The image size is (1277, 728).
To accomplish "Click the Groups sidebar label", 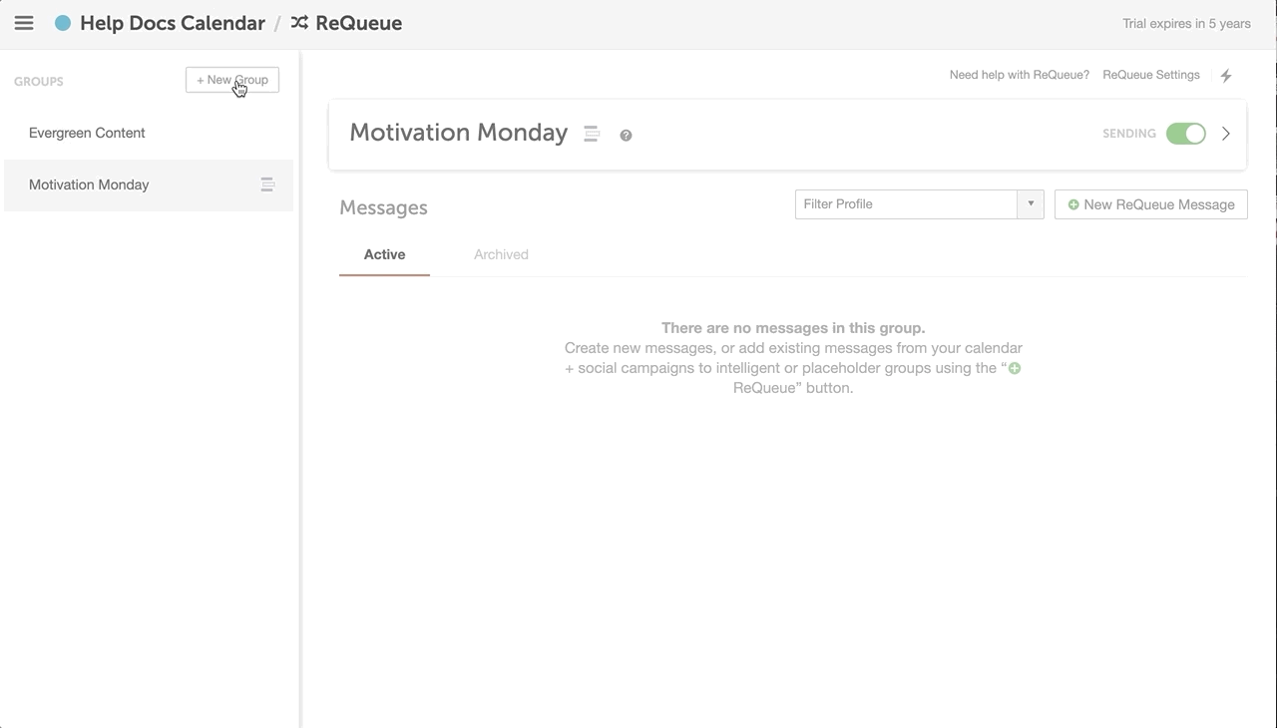I will [x=39, y=82].
